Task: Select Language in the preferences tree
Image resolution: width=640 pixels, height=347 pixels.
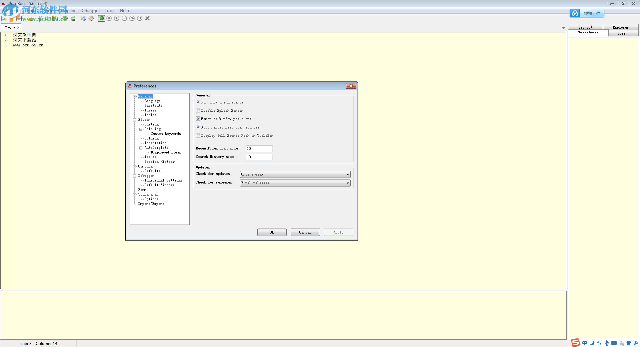Action: coord(152,101)
